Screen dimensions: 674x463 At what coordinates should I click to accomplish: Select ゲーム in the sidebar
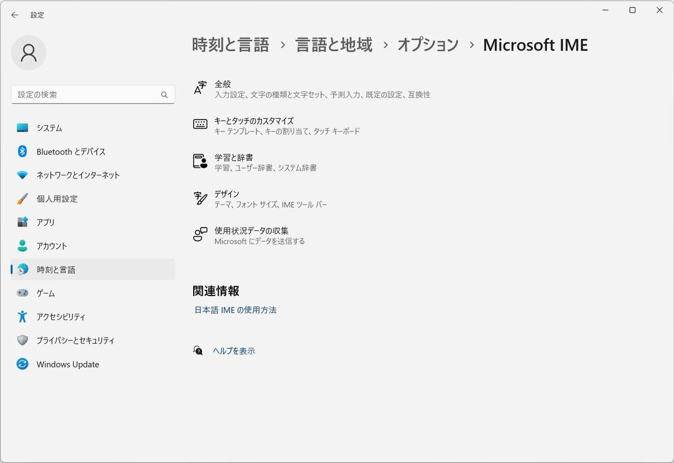93,293
